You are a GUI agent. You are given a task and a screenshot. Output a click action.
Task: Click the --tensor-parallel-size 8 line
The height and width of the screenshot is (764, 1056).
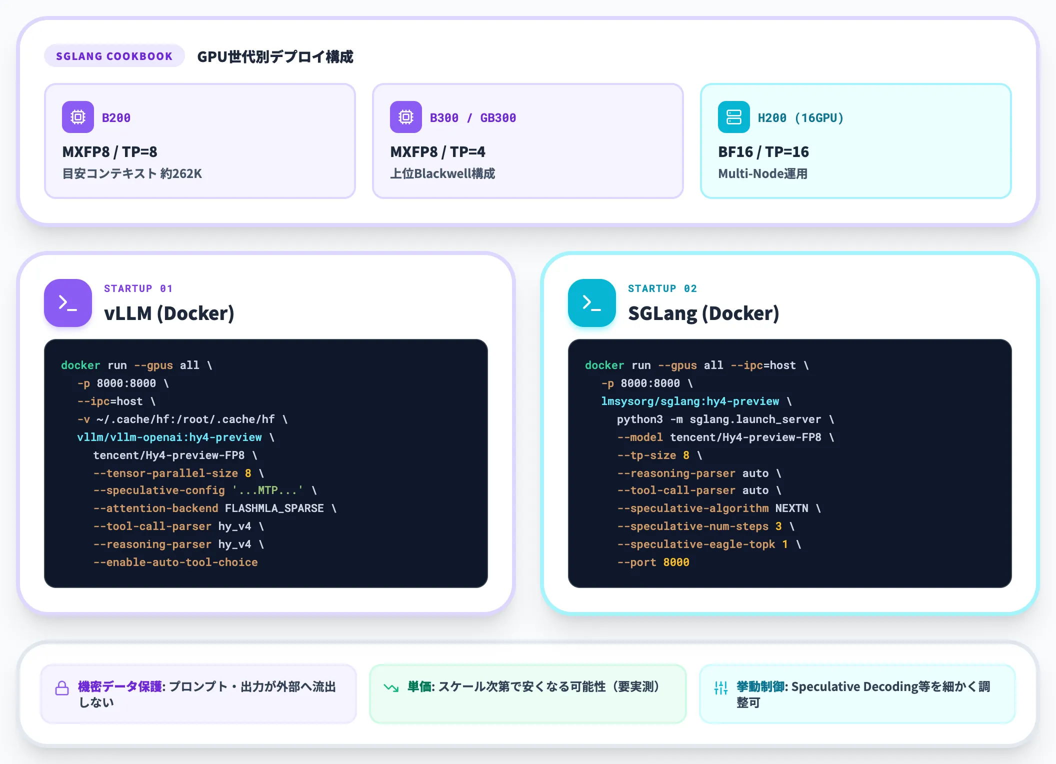[178, 473]
